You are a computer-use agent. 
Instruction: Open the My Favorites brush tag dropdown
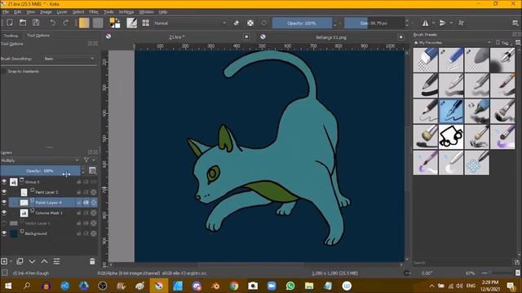pos(453,42)
